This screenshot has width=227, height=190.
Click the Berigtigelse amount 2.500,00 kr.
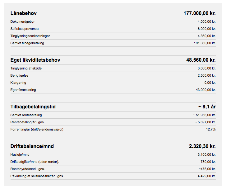pos(206,75)
